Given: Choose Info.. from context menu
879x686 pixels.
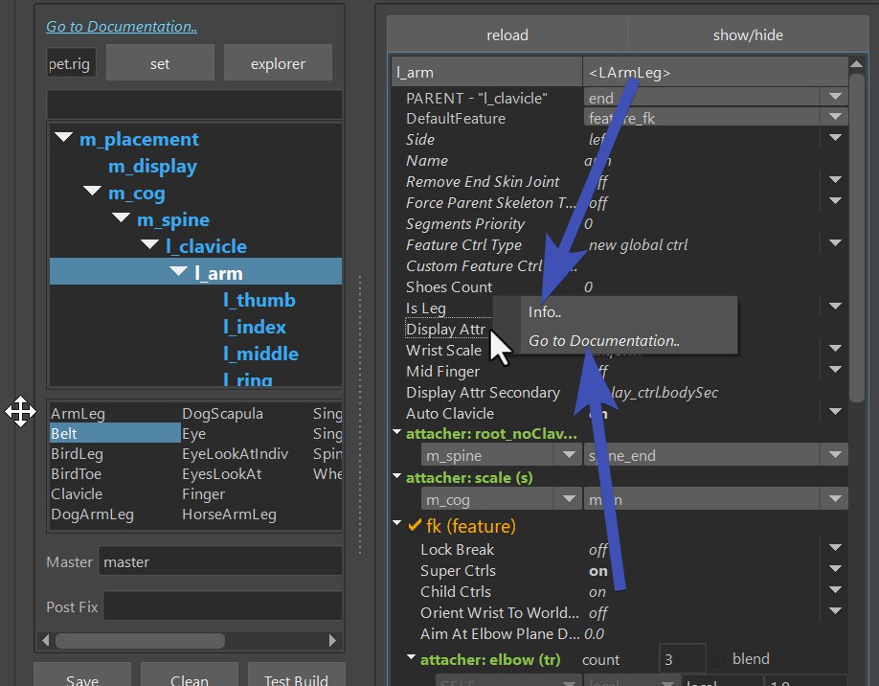Looking at the screenshot, I should tap(545, 312).
